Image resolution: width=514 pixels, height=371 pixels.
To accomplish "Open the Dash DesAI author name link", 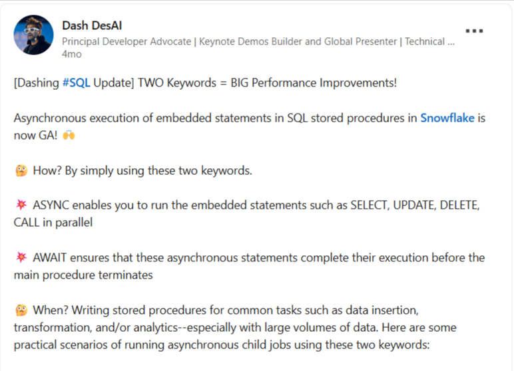I will pyautogui.click(x=92, y=25).
